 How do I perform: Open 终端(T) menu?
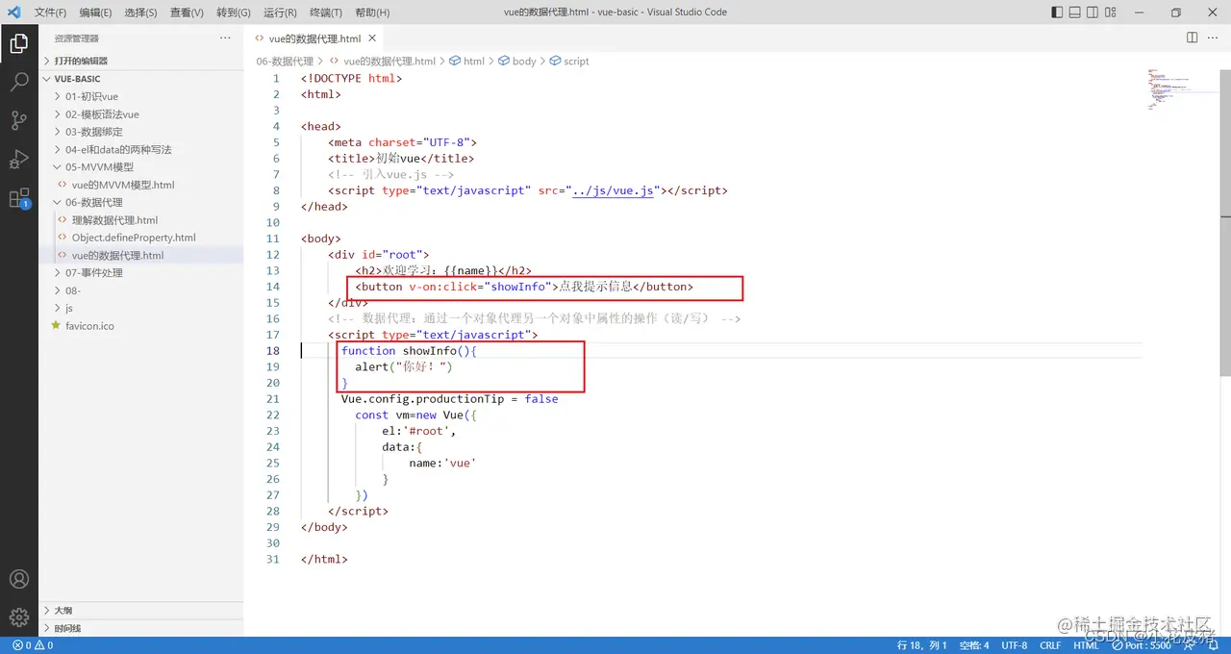pos(326,13)
